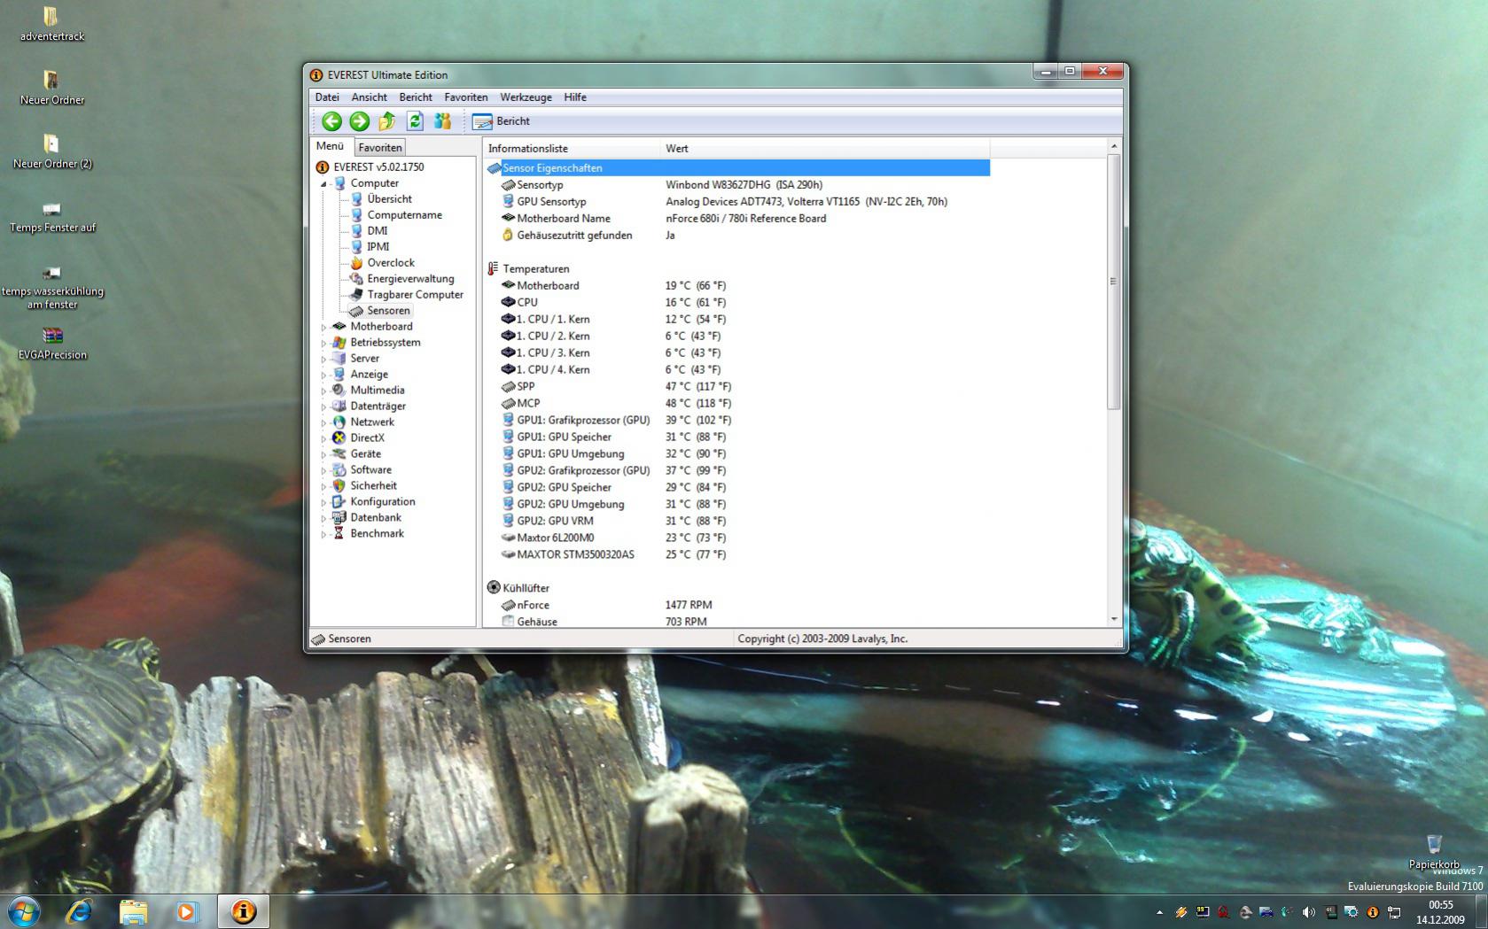Click the Benchmark hourglass icon
This screenshot has height=929, width=1488.
click(339, 534)
